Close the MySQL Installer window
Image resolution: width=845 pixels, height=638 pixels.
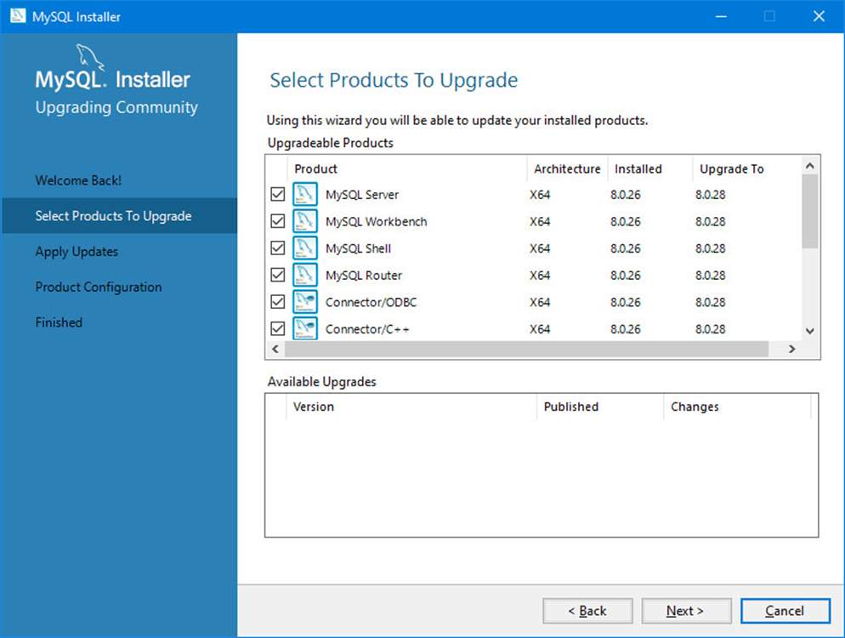(819, 16)
